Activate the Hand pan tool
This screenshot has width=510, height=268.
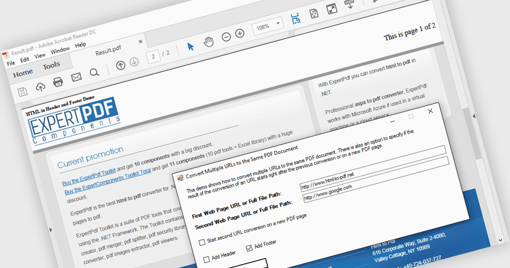point(208,42)
